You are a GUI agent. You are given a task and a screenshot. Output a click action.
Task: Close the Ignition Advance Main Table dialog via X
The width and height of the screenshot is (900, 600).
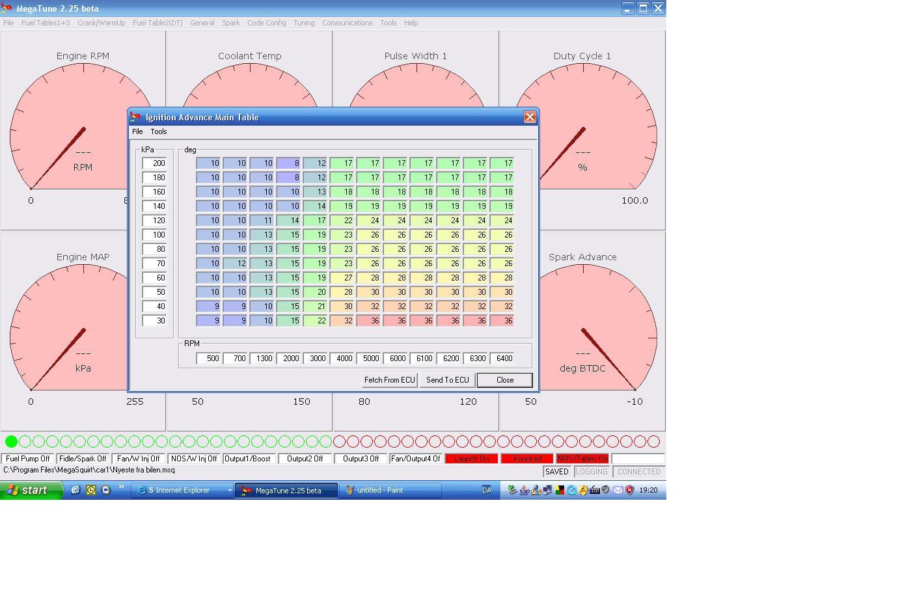[530, 117]
